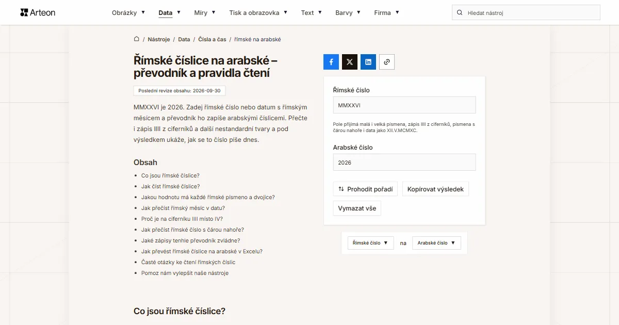Jump to Jak číst římské číslice?
The width and height of the screenshot is (619, 325).
(x=170, y=186)
